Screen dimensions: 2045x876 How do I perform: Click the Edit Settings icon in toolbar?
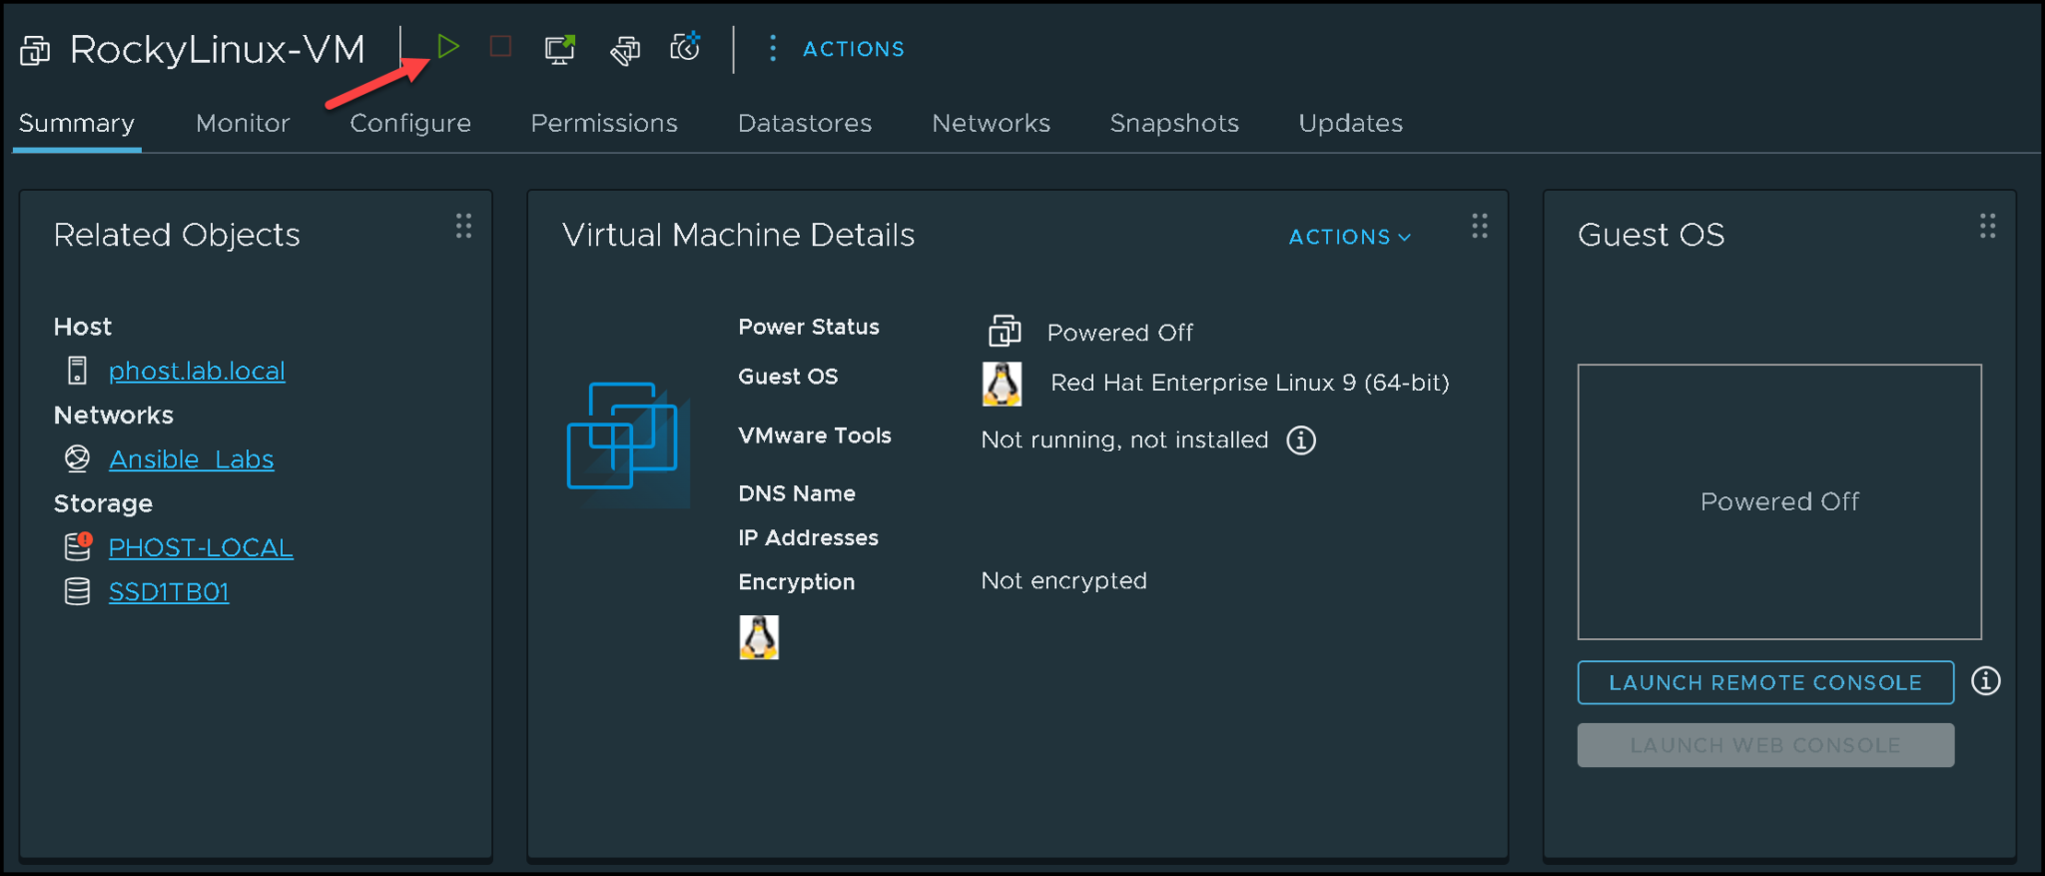625,49
